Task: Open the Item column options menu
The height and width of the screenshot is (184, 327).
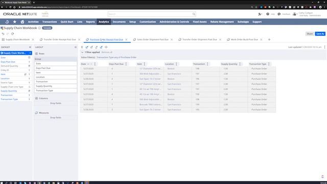Action: coord(144,64)
